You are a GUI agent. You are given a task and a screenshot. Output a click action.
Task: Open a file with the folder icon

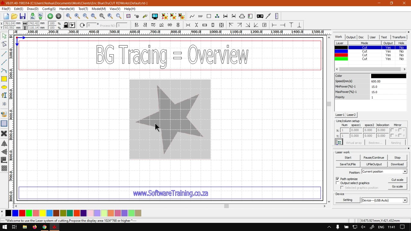pos(14,16)
